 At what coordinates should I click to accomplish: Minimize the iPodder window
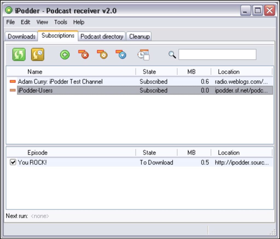click(246, 10)
